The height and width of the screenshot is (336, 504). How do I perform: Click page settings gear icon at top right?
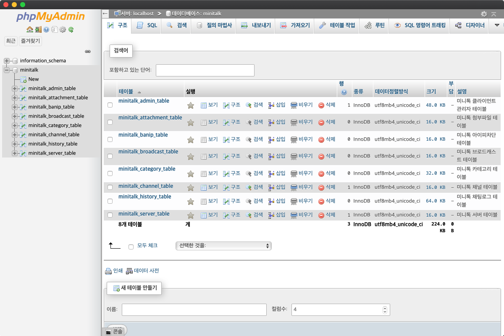pos(484,14)
